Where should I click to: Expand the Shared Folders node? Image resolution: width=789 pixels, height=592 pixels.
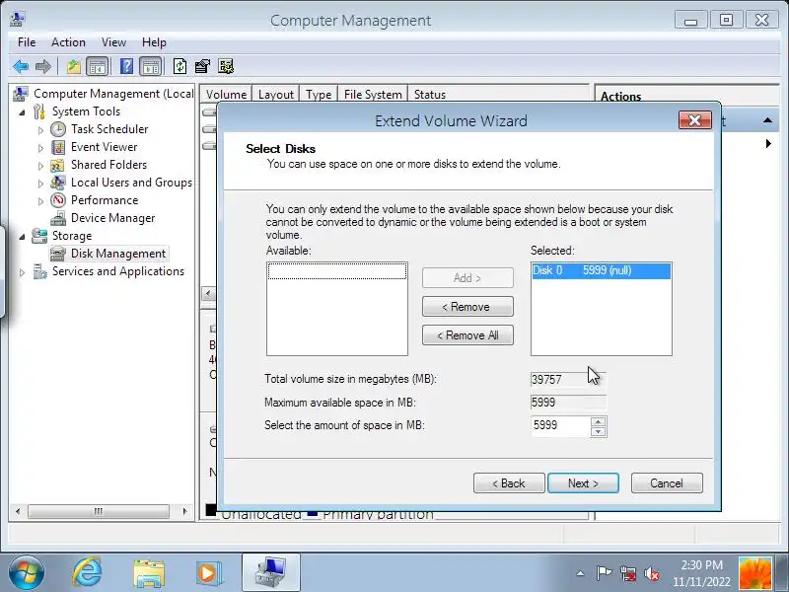40,166
